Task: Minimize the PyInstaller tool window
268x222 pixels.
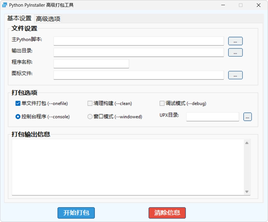Action: click(223, 5)
